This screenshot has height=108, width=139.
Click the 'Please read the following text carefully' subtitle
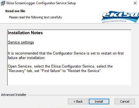[35, 17]
